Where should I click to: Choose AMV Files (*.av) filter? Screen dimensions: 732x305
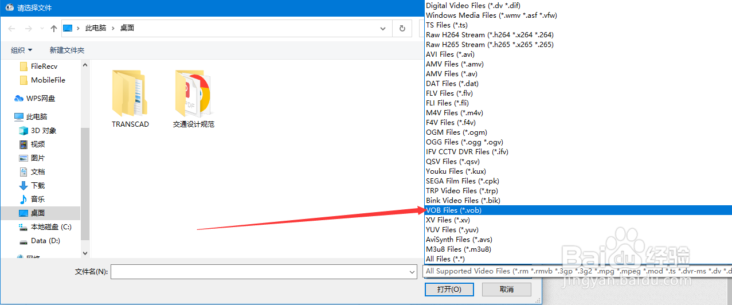click(x=578, y=73)
